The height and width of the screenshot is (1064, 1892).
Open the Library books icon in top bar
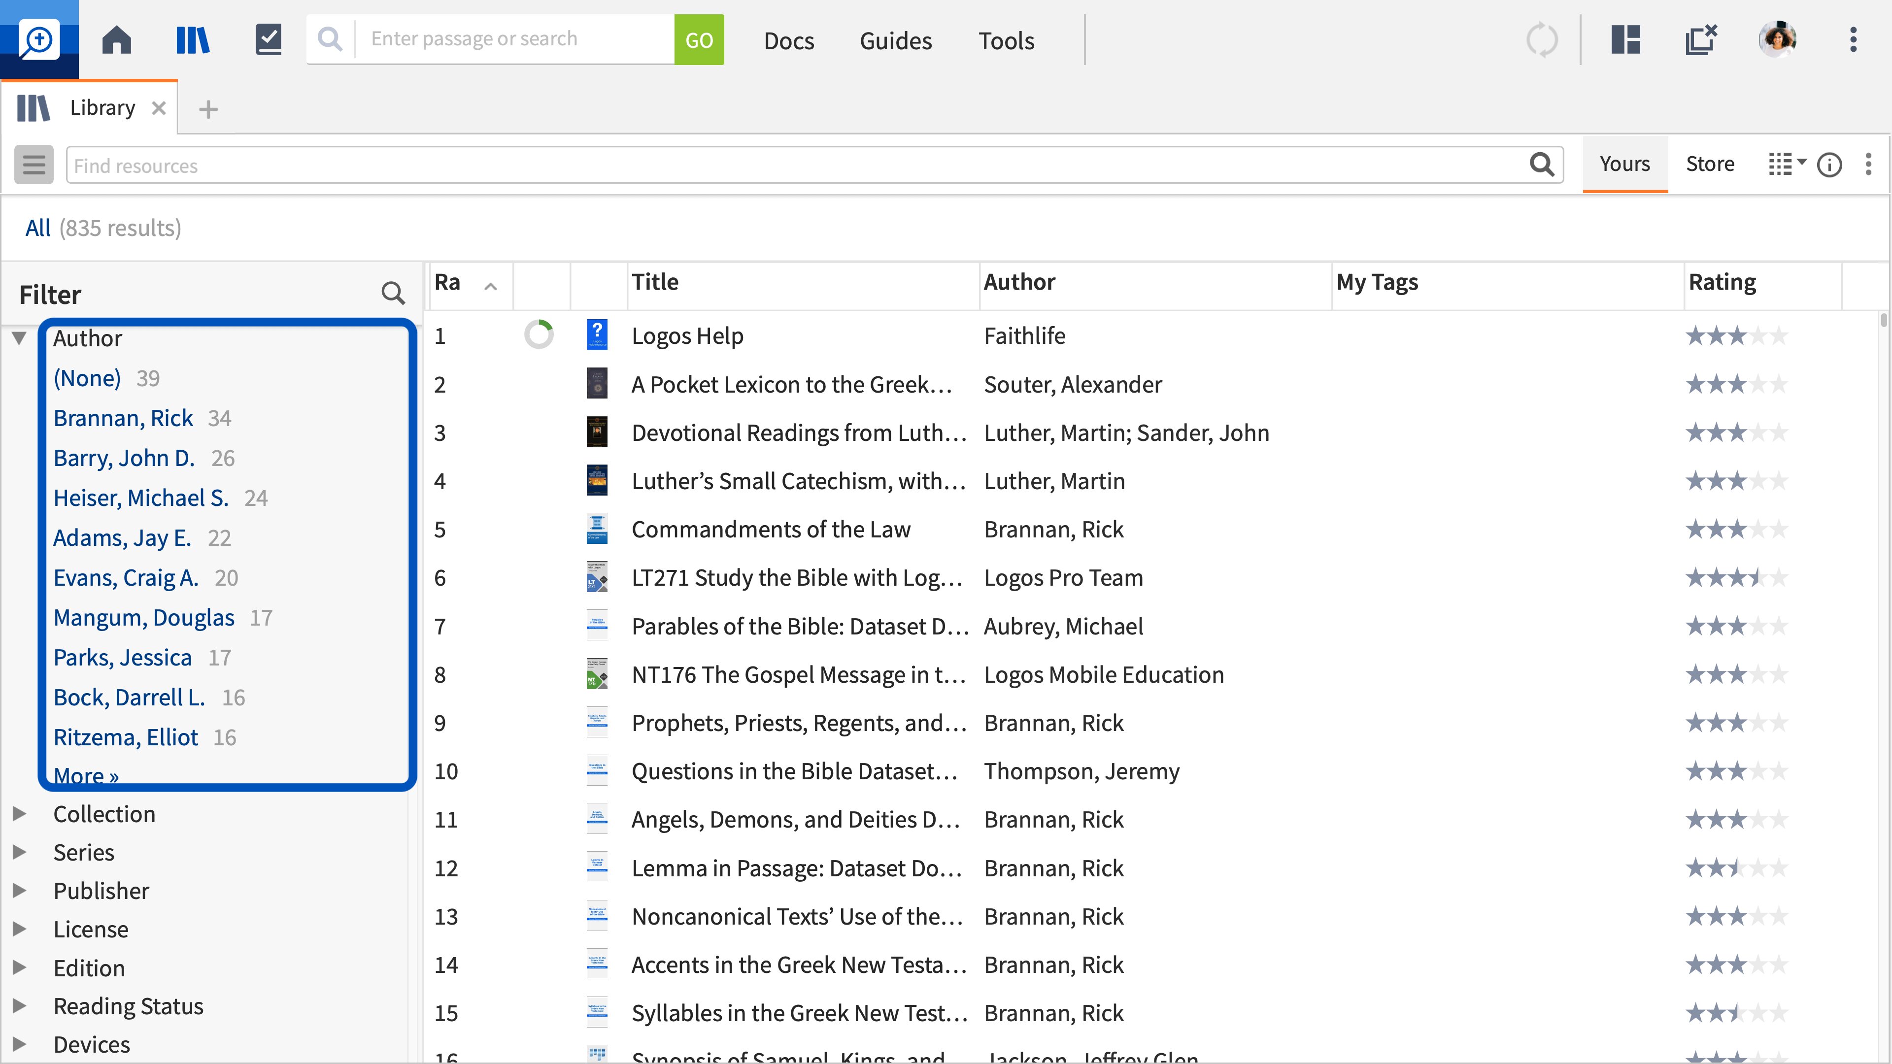pos(193,39)
